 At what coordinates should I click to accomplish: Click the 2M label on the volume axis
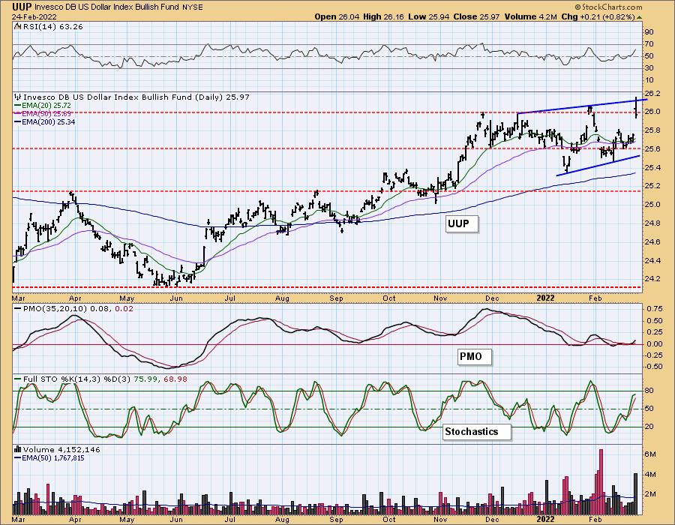(650, 494)
